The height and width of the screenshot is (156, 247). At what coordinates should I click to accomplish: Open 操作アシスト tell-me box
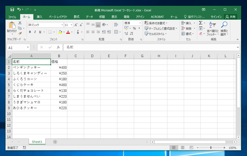[194, 17]
